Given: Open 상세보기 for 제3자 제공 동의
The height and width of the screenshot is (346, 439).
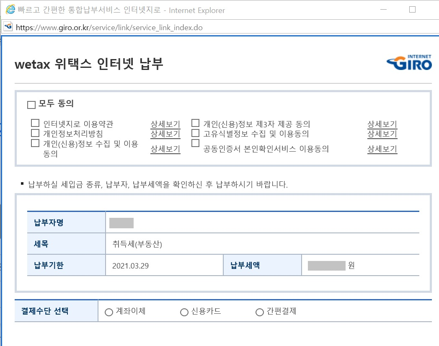Looking at the screenshot, I should pyautogui.click(x=382, y=124).
